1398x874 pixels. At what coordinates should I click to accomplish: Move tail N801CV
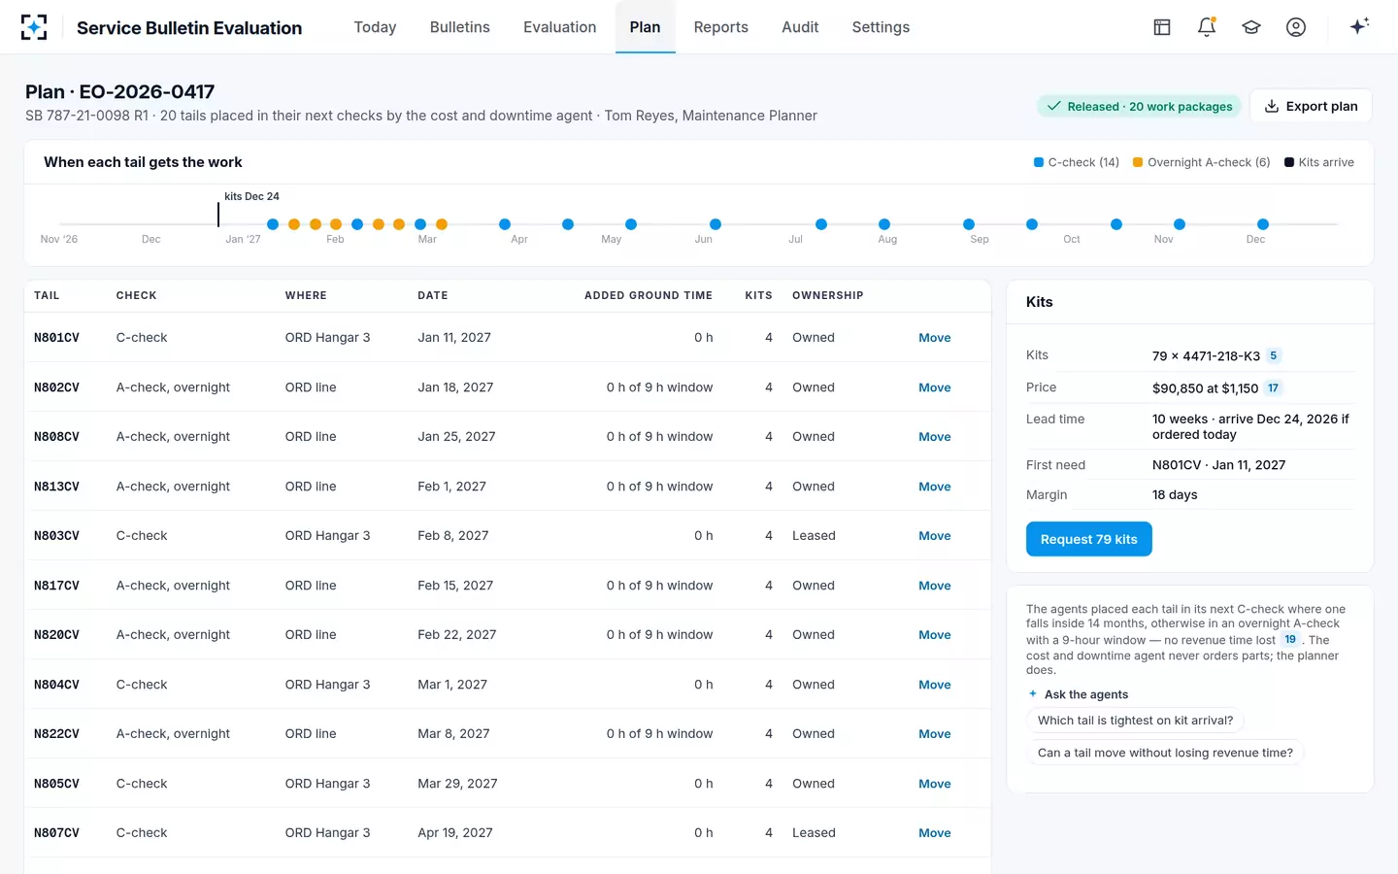[x=935, y=338]
